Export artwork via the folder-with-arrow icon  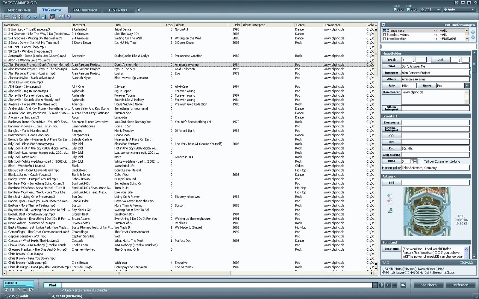click(390, 210)
